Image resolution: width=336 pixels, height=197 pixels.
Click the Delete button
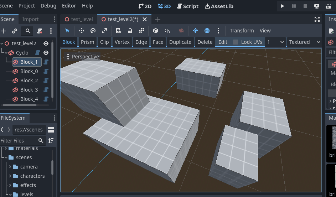[205, 42]
